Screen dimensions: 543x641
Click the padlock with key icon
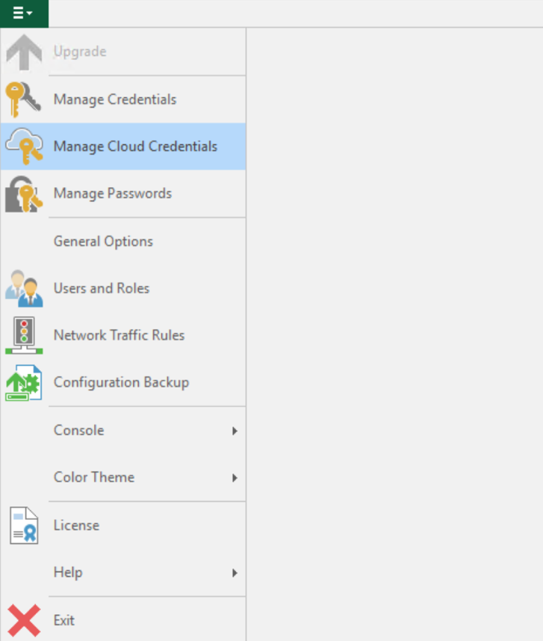pos(24,194)
